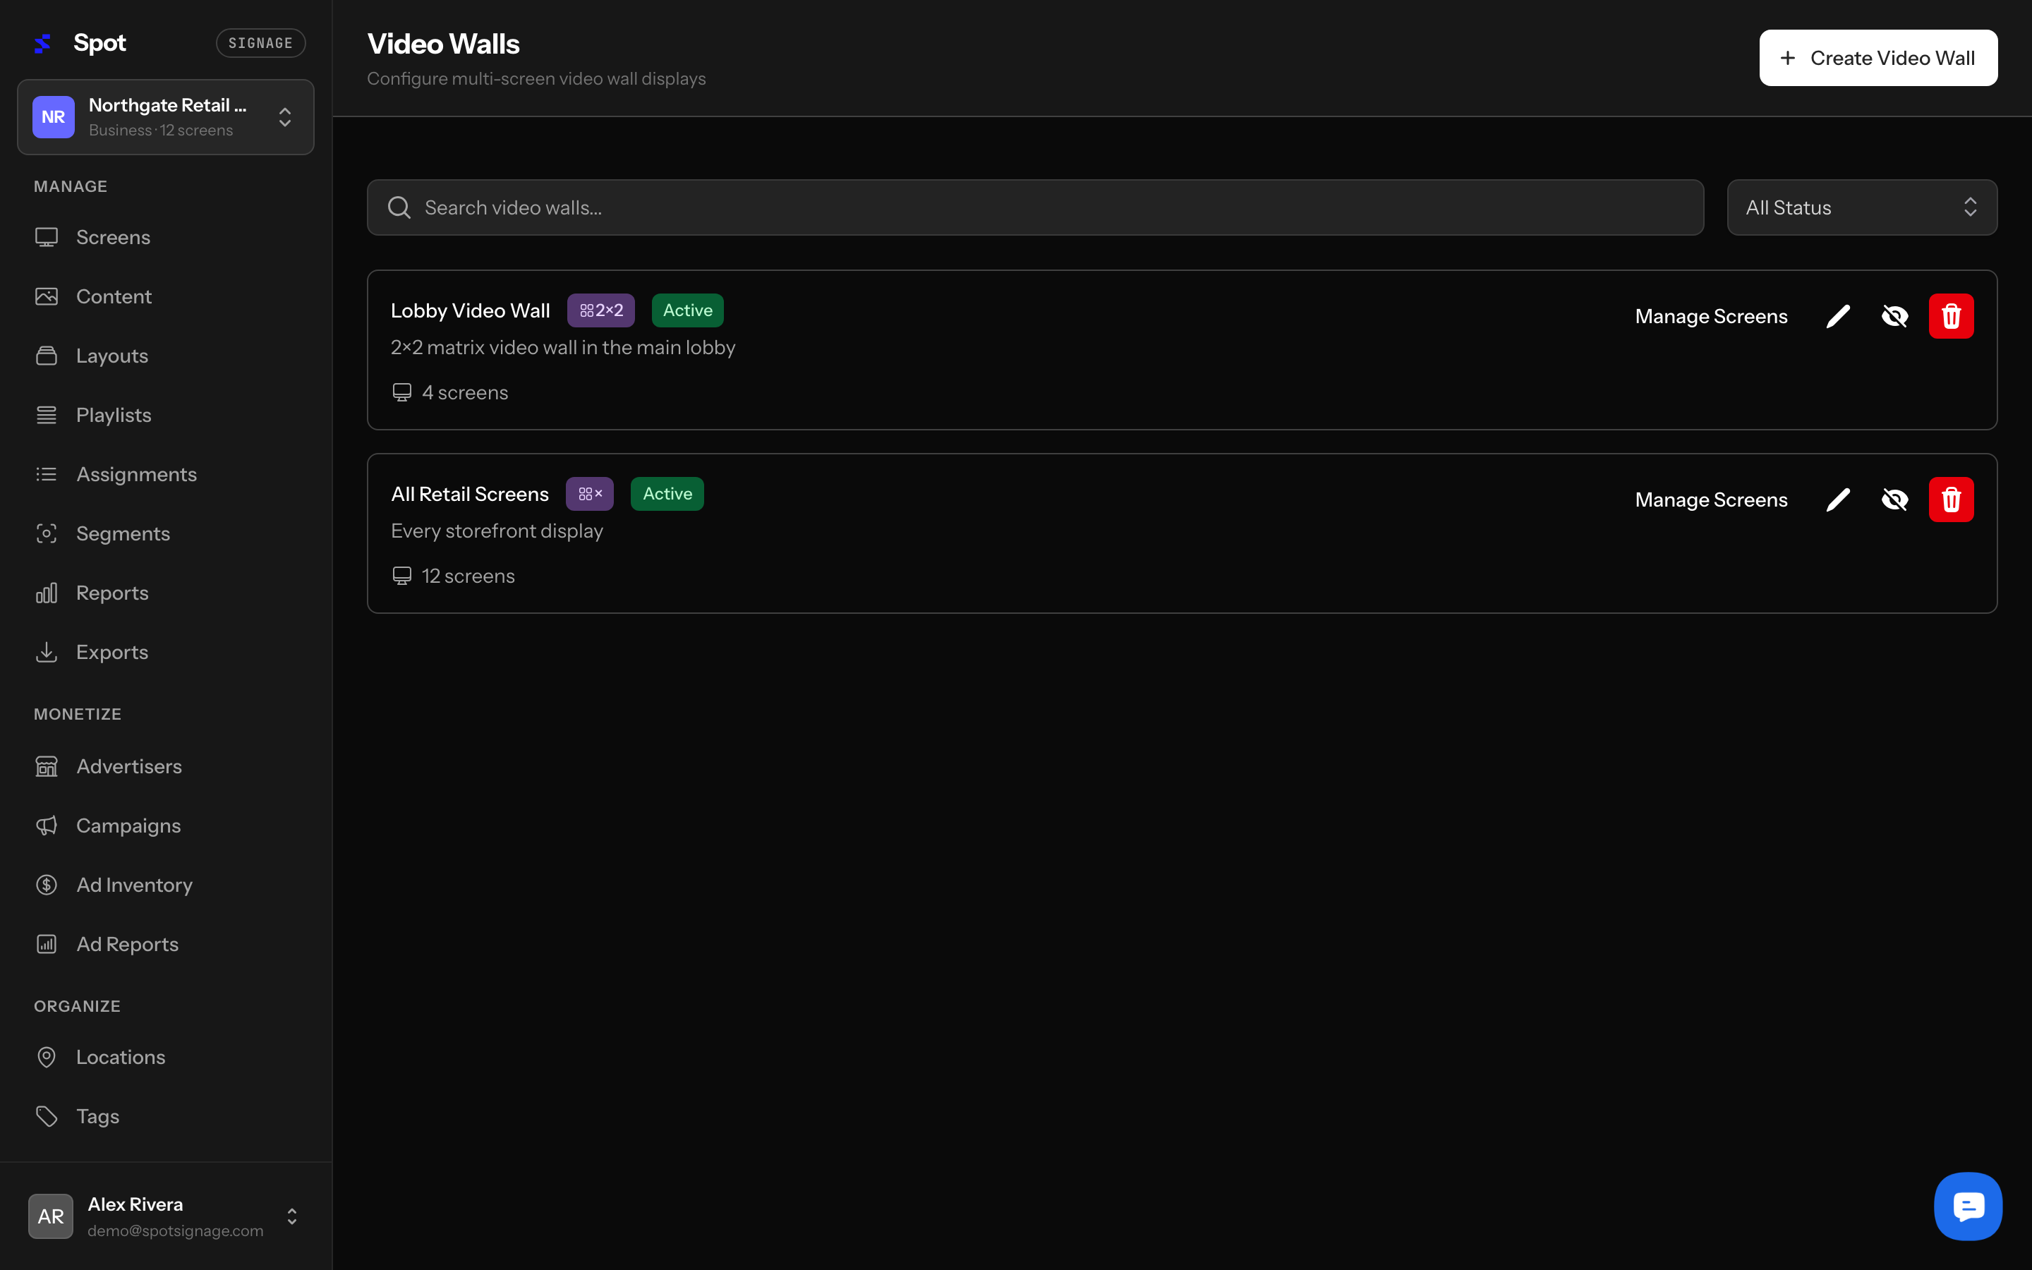Click the SIGNAGE badge
The width and height of the screenshot is (2032, 1270).
click(x=260, y=43)
